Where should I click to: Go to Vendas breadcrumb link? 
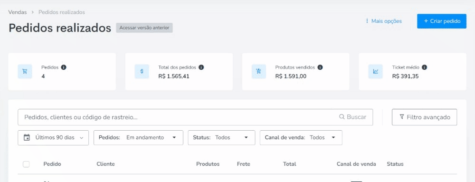tap(18, 12)
